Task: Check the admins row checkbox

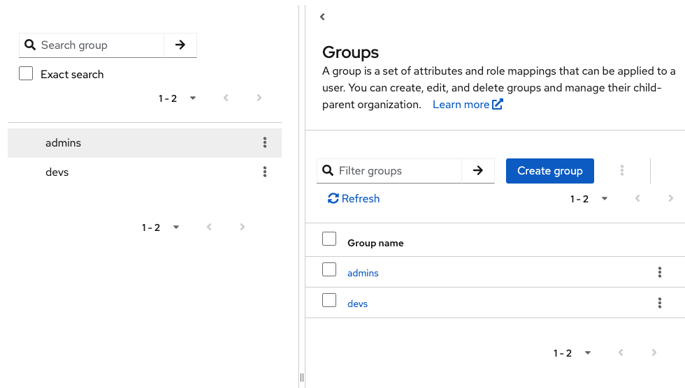Action: [329, 269]
